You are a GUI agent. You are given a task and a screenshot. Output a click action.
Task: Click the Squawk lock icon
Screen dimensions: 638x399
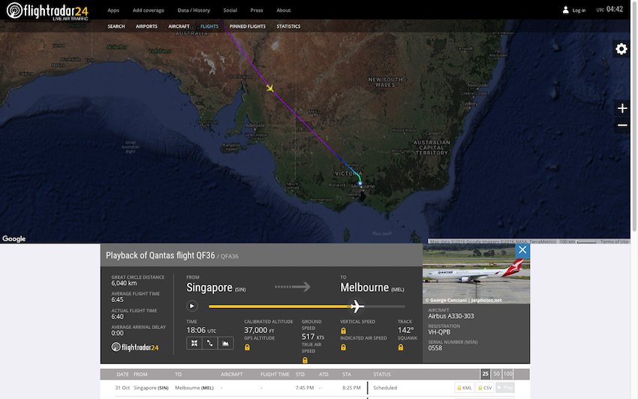(x=401, y=347)
